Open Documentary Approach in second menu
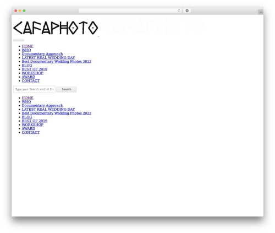Screen dimensions: 275x233 pos(42,106)
